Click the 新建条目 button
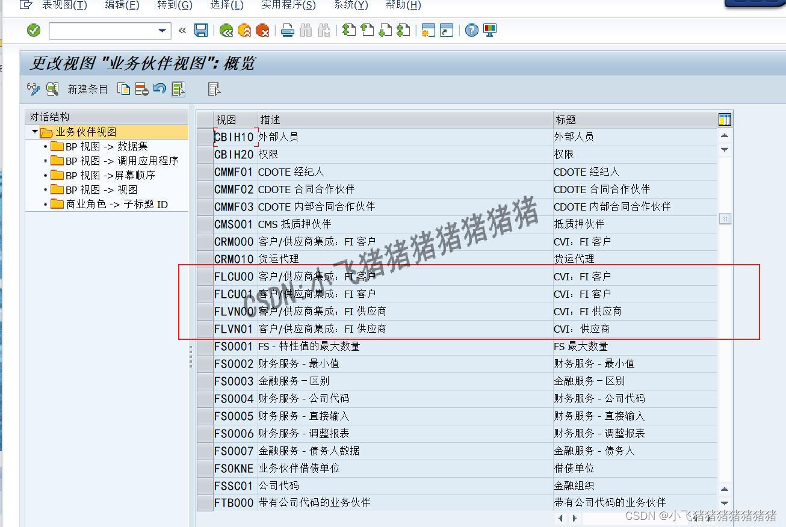Image resolution: width=786 pixels, height=527 pixels. (87, 89)
